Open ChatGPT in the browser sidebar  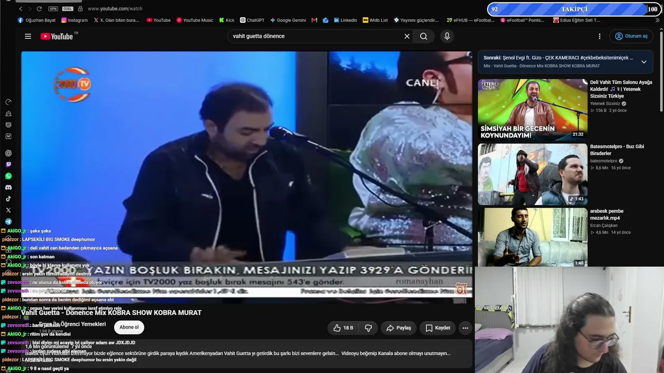tap(8, 153)
